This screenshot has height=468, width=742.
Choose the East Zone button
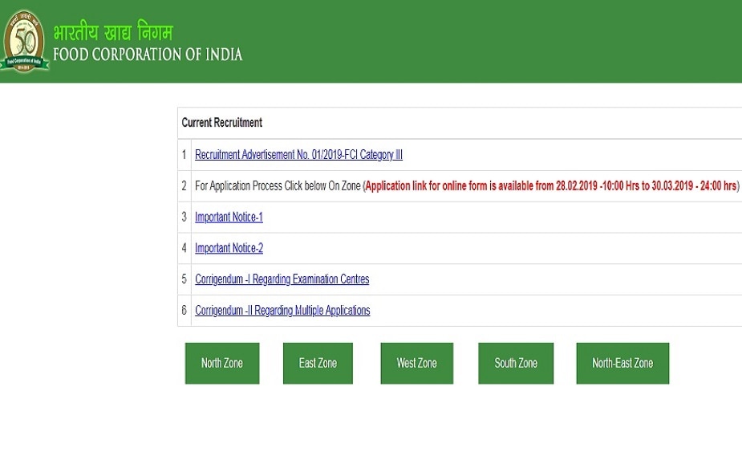pyautogui.click(x=318, y=364)
